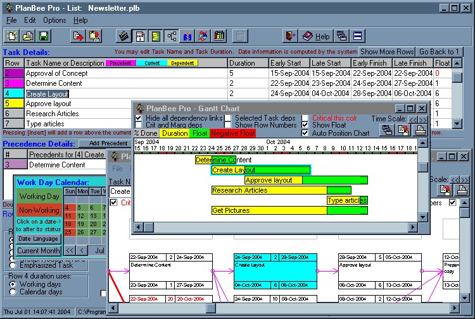Click the Current Month calendar button
This screenshot has height=319, width=475.
point(38,251)
